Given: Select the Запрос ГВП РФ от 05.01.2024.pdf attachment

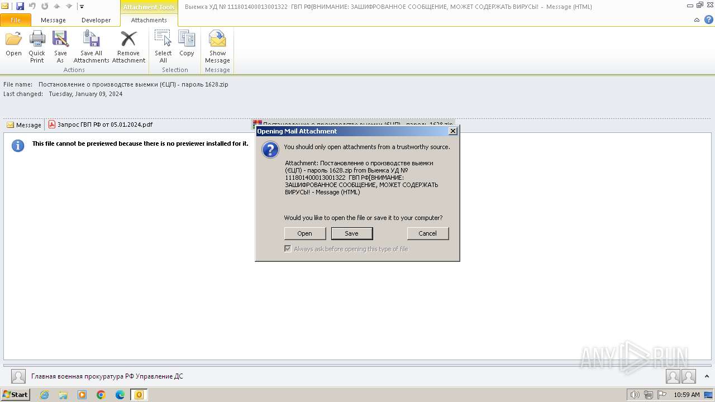Looking at the screenshot, I should click(101, 125).
